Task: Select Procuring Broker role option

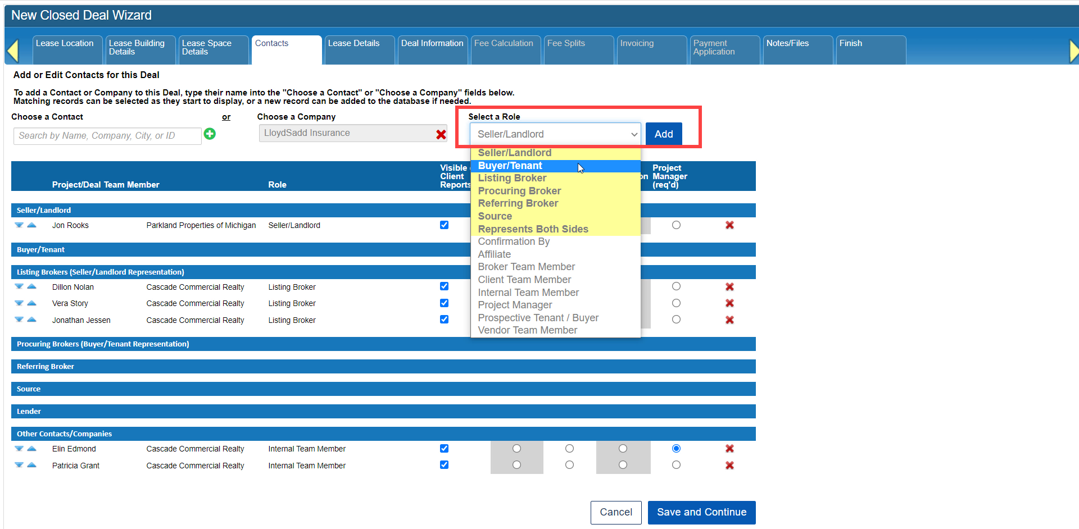Action: pos(519,191)
